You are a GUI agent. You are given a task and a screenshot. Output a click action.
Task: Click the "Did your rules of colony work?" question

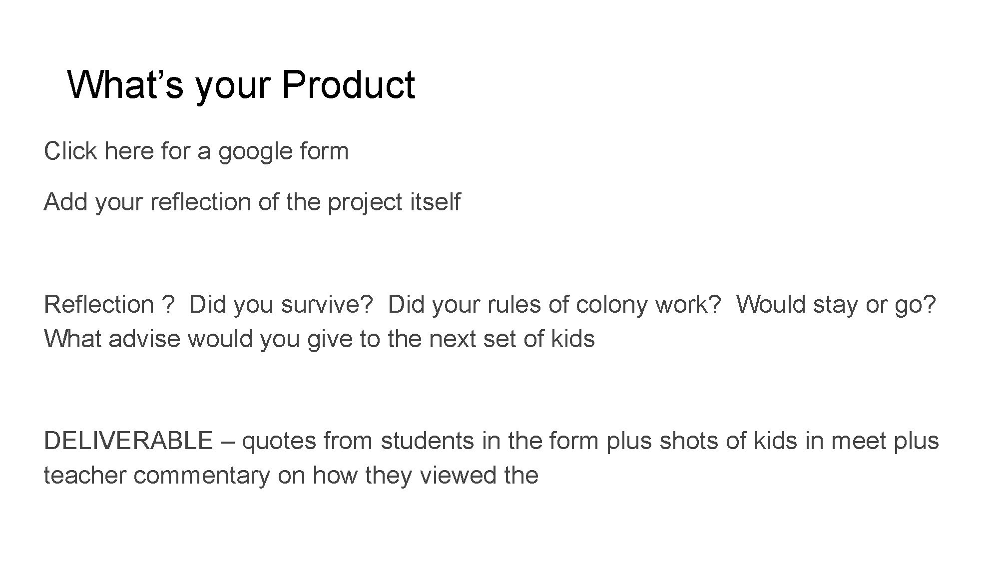(x=554, y=305)
